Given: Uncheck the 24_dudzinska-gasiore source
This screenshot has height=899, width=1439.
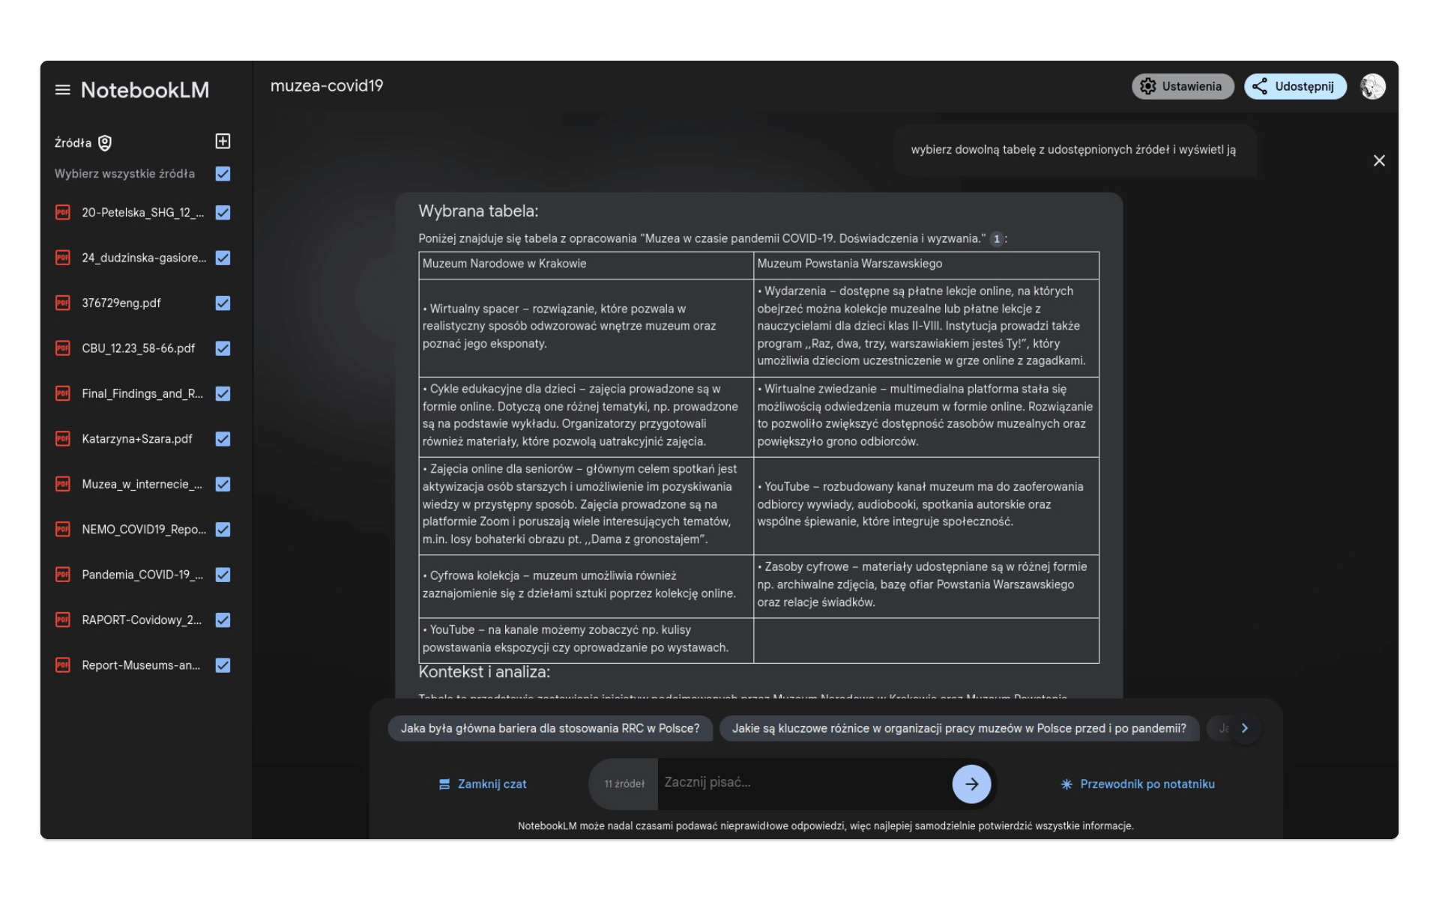Looking at the screenshot, I should (x=223, y=258).
